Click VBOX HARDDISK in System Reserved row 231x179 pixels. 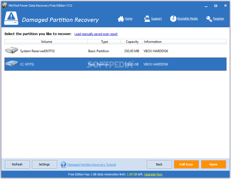point(156,51)
